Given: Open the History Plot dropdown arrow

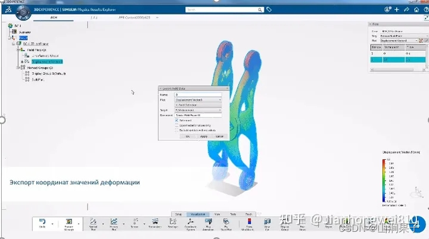Looking at the screenshot, I should click(124, 224).
